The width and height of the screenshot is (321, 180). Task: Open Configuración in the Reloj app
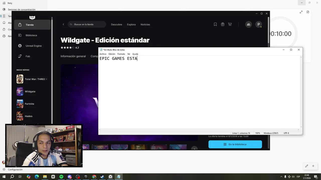15,169
